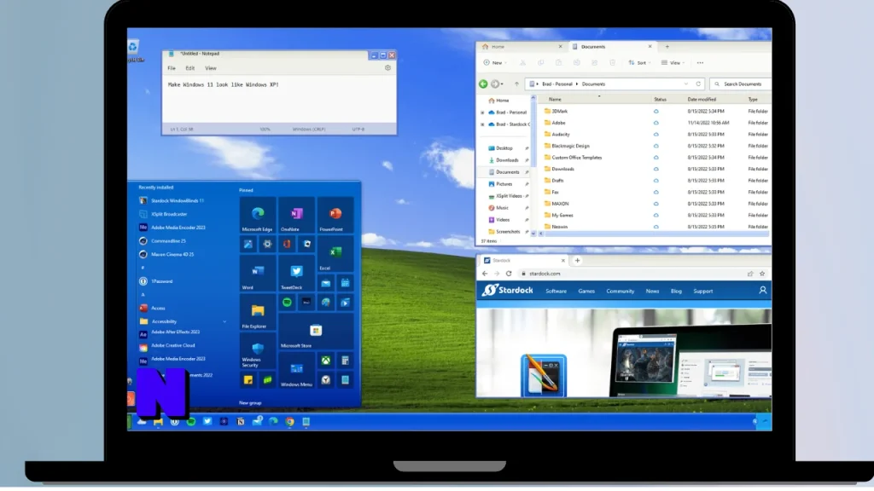Image resolution: width=874 pixels, height=491 pixels.
Task: Open the small Xbox tile in Start menu
Action: tap(325, 361)
